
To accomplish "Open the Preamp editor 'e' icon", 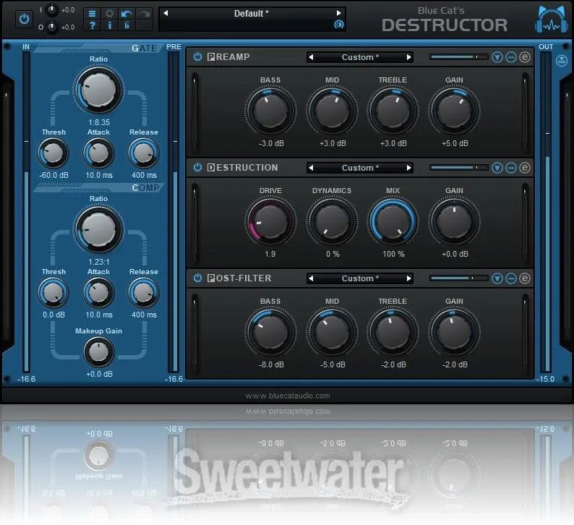I will [525, 57].
